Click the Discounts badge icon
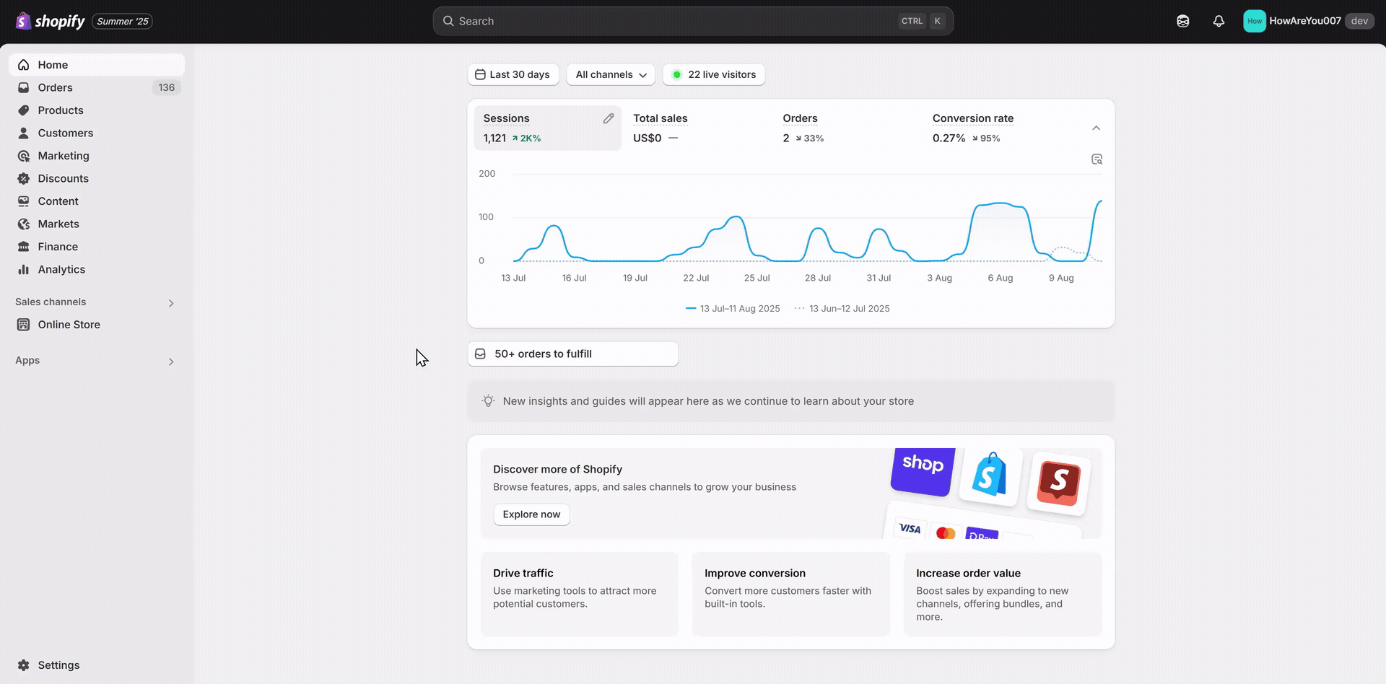 pos(24,178)
